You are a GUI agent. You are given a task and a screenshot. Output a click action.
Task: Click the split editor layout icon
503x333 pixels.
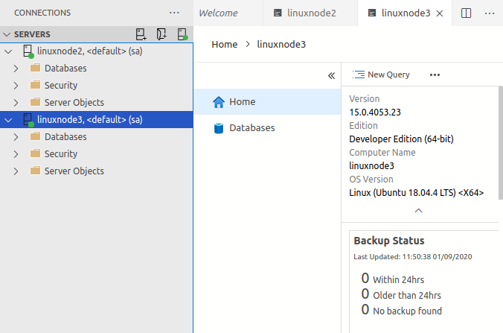click(x=467, y=13)
